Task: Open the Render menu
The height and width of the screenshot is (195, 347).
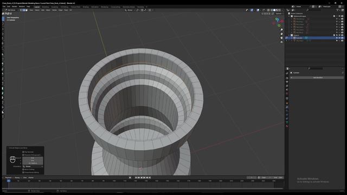Action: [15, 6]
